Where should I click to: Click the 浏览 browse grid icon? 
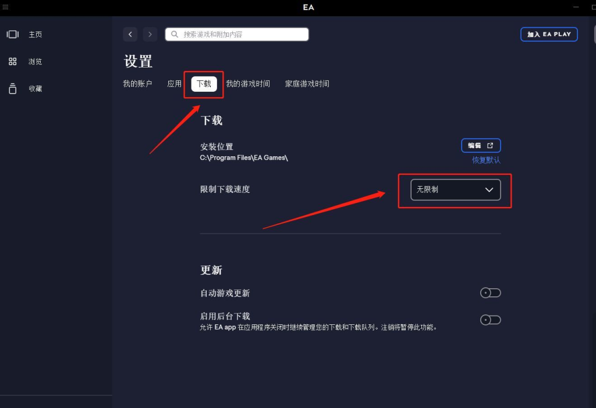tap(13, 62)
